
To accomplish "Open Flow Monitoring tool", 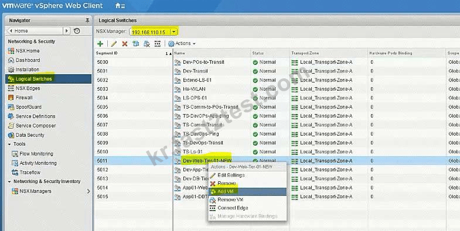I will 36,154.
